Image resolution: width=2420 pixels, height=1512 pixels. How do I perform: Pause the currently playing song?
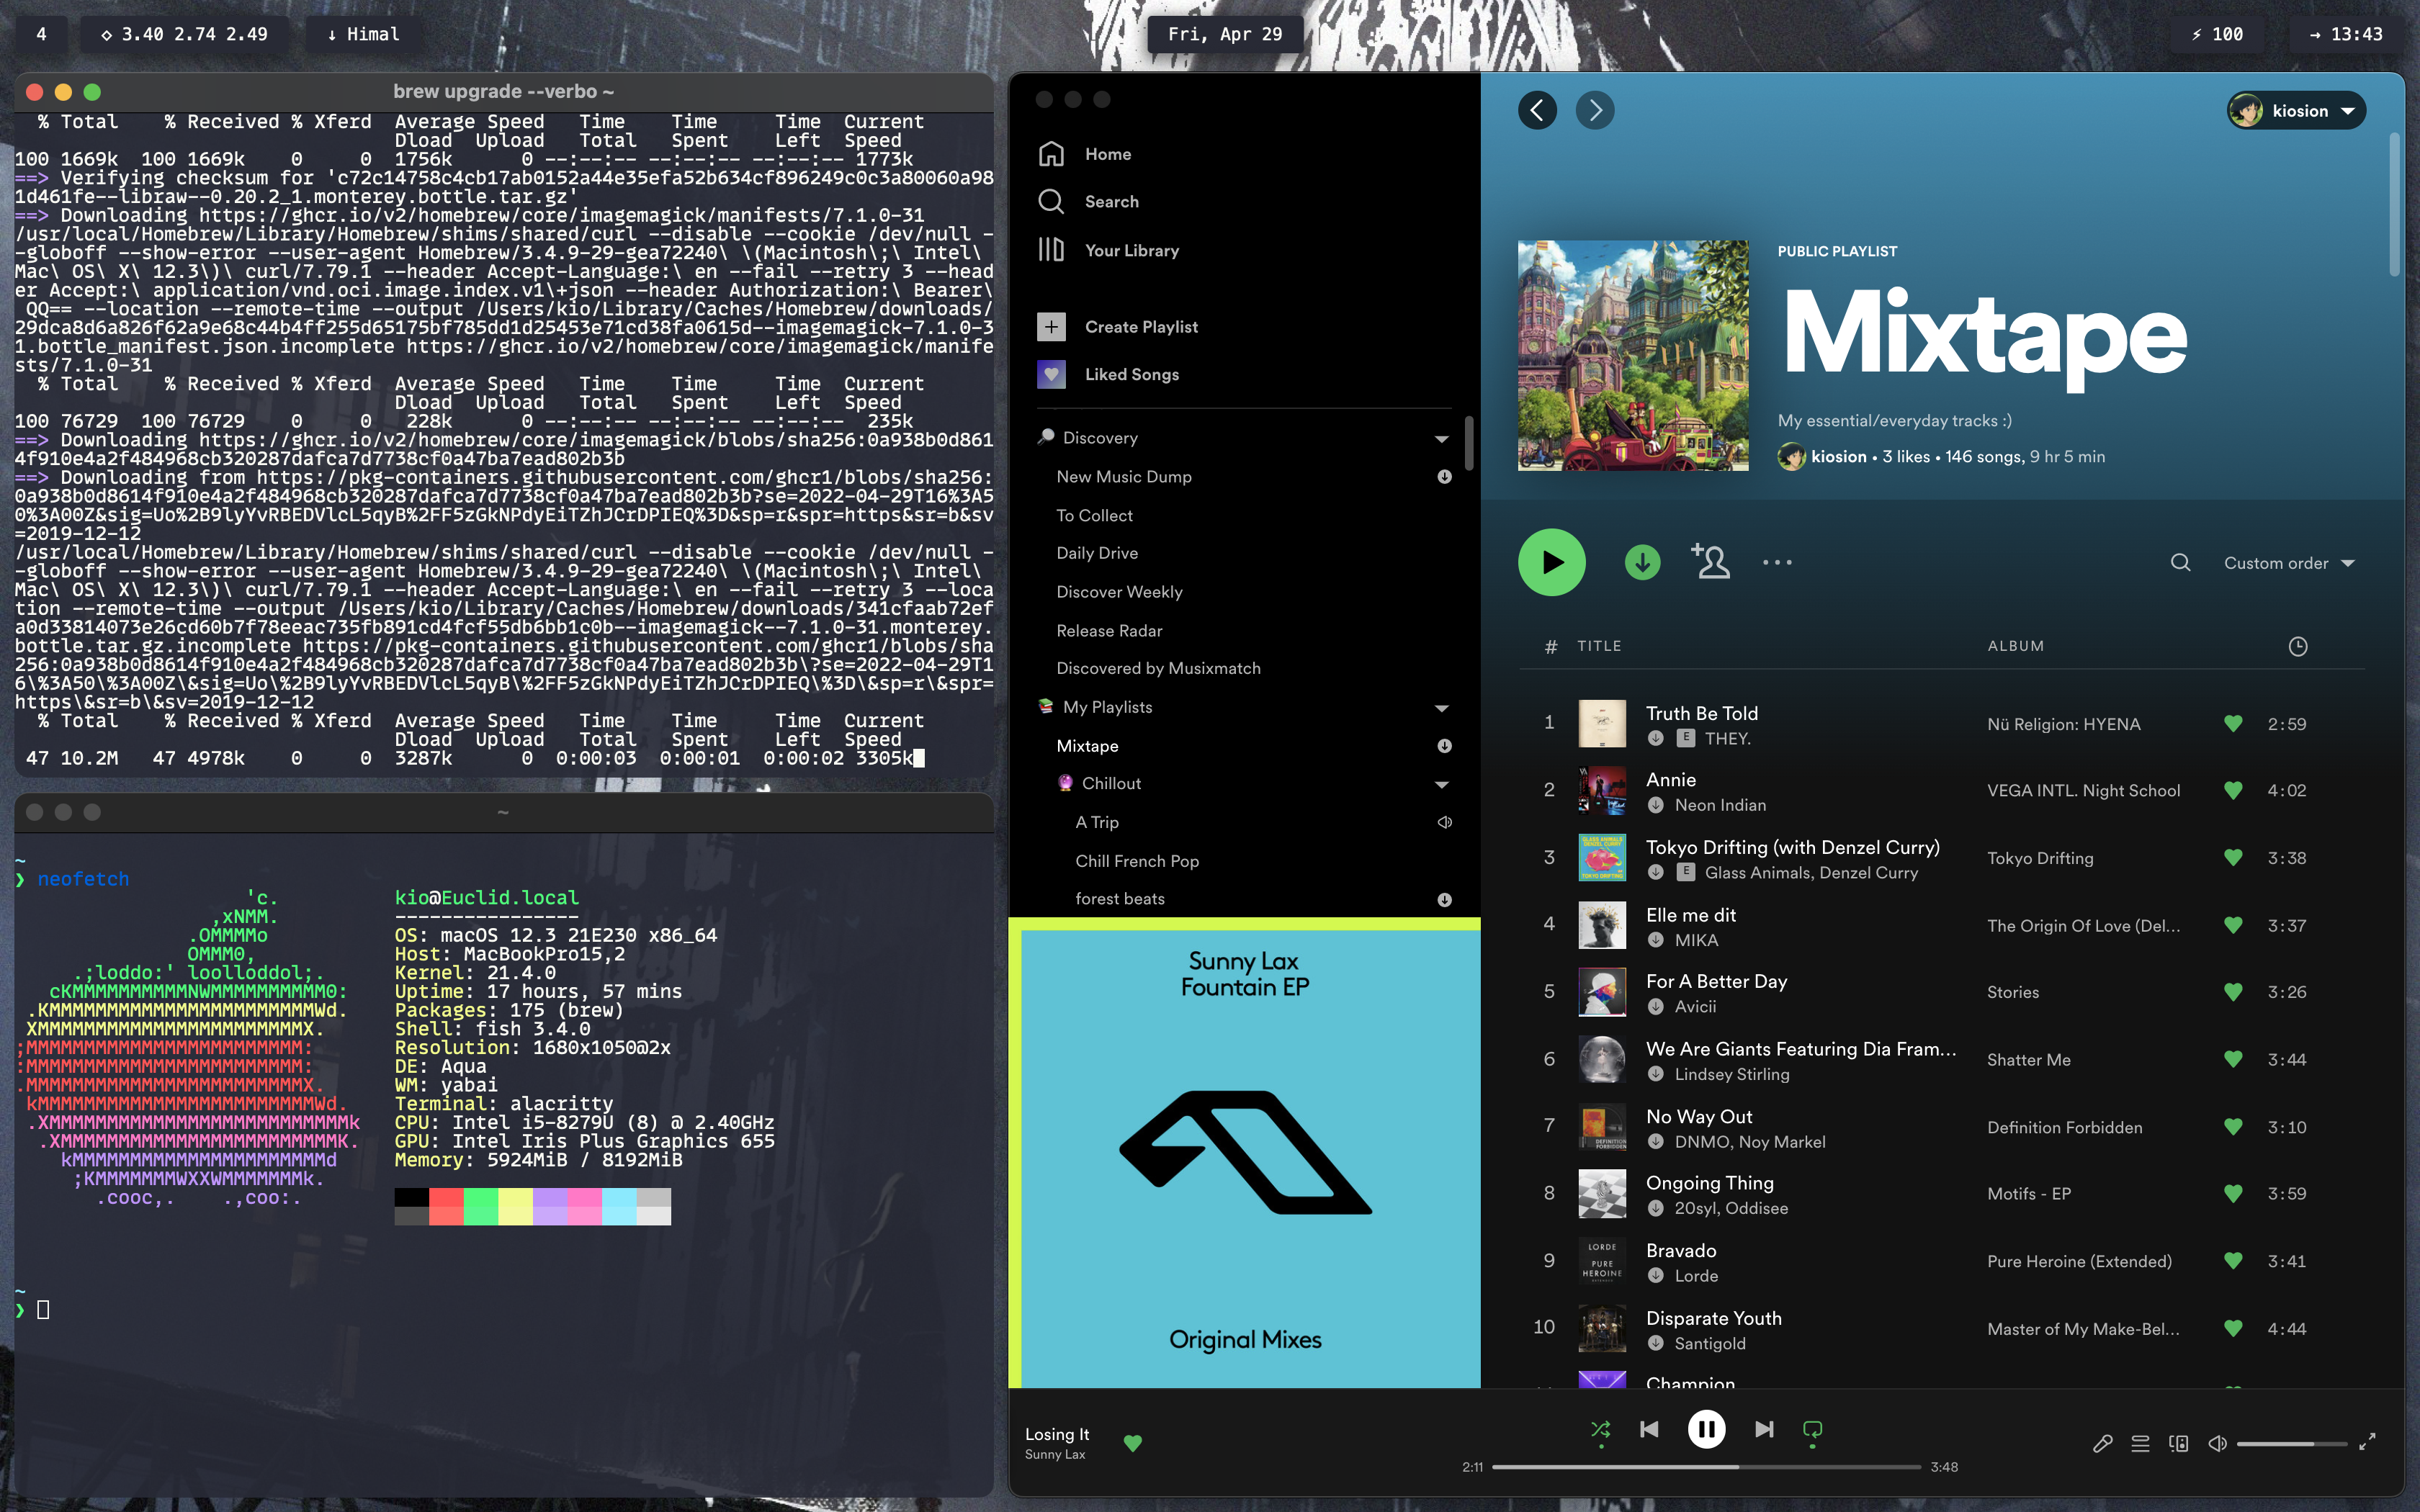(x=1706, y=1429)
